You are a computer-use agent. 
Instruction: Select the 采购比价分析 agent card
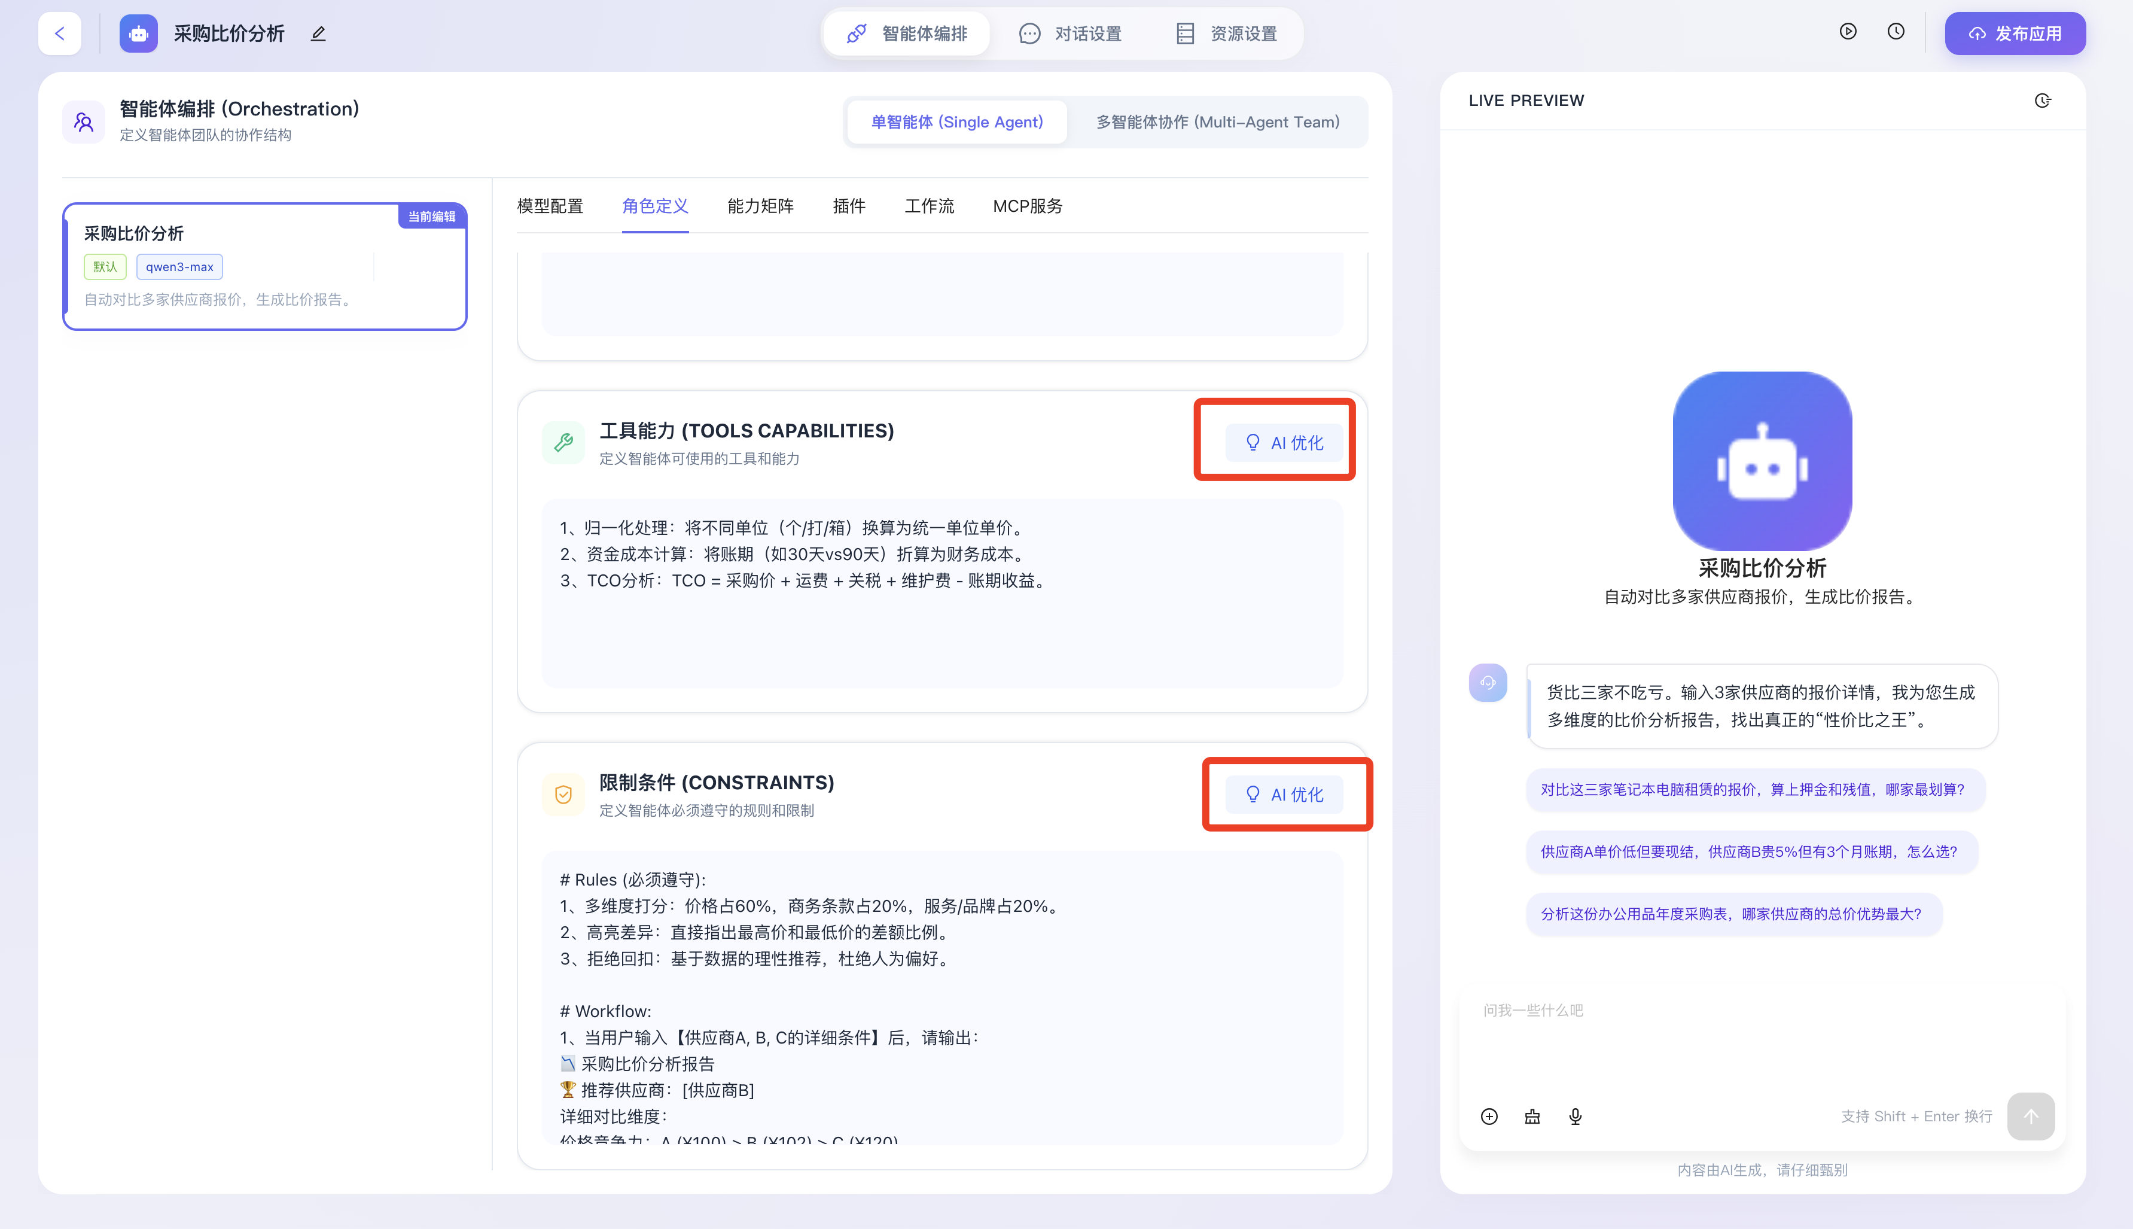click(265, 267)
